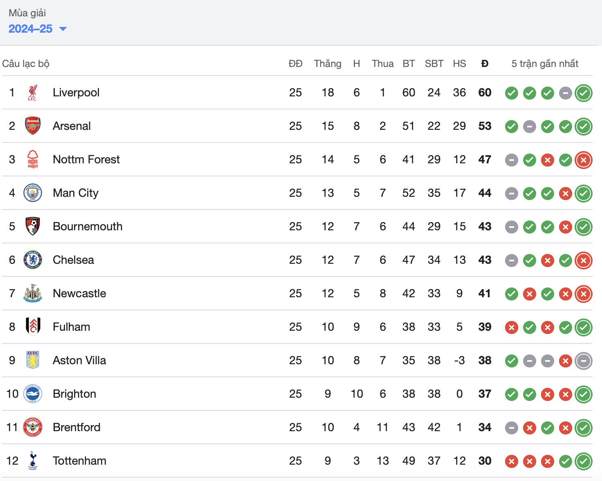Open the Fulham team link
The image size is (602, 481).
click(x=72, y=327)
